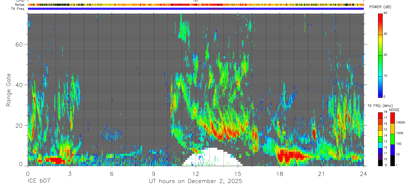Image resolution: width=409 pixels, height=188 pixels.
Task: Click the 18 tick on TX FRQ legend
Action: click(x=385, y=112)
